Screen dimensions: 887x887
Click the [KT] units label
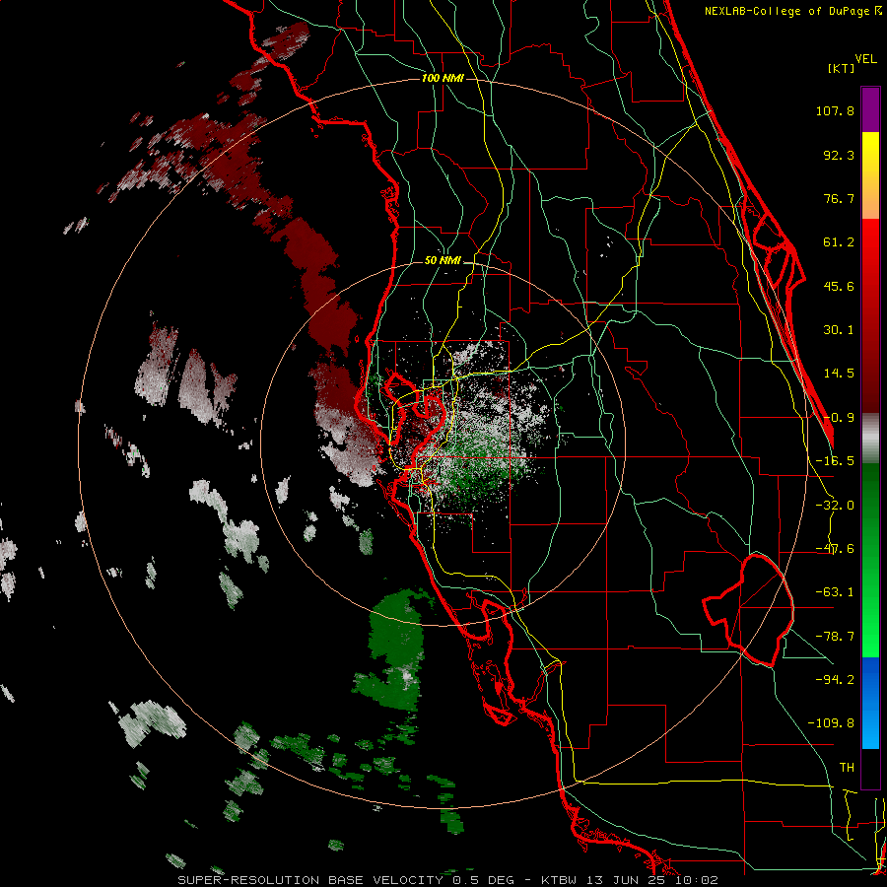click(842, 68)
